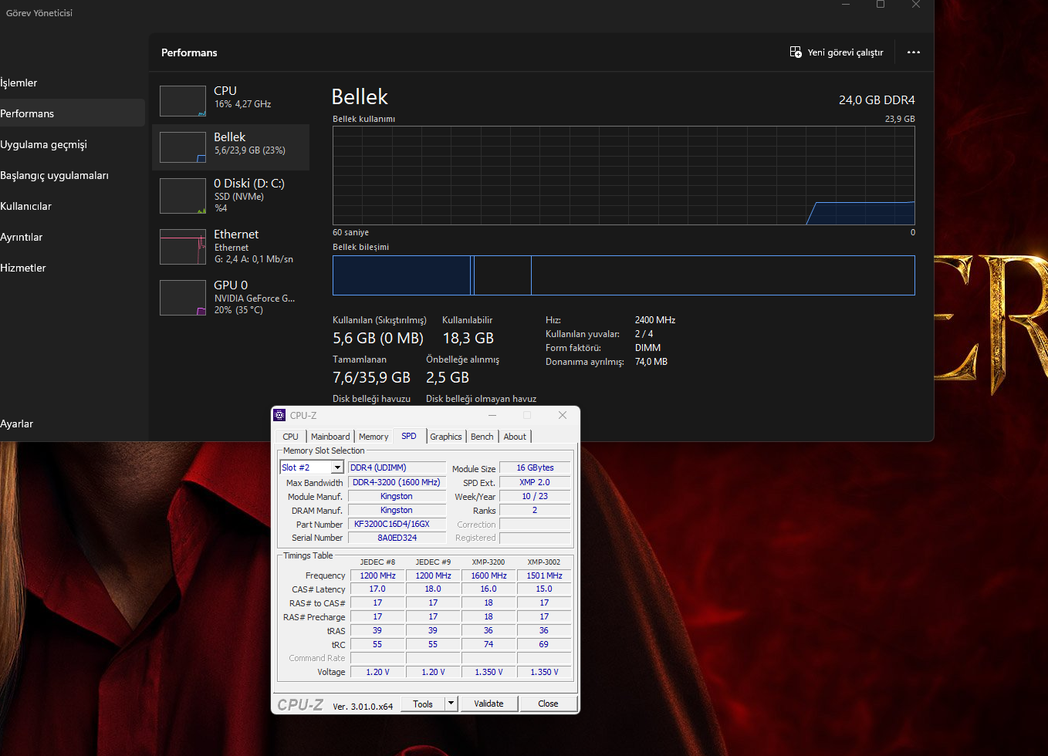Click the 24,0 GB DDR4 label
This screenshot has width=1048, height=756.
(877, 100)
